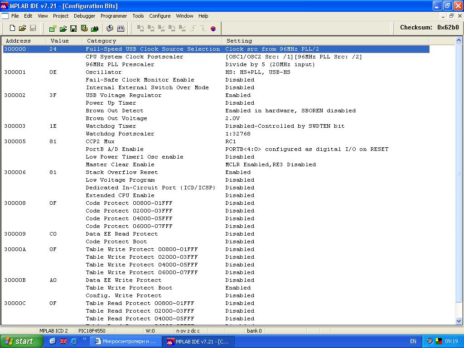Click the Setting column header
This screenshot has height=348, width=464.
click(x=325, y=41)
